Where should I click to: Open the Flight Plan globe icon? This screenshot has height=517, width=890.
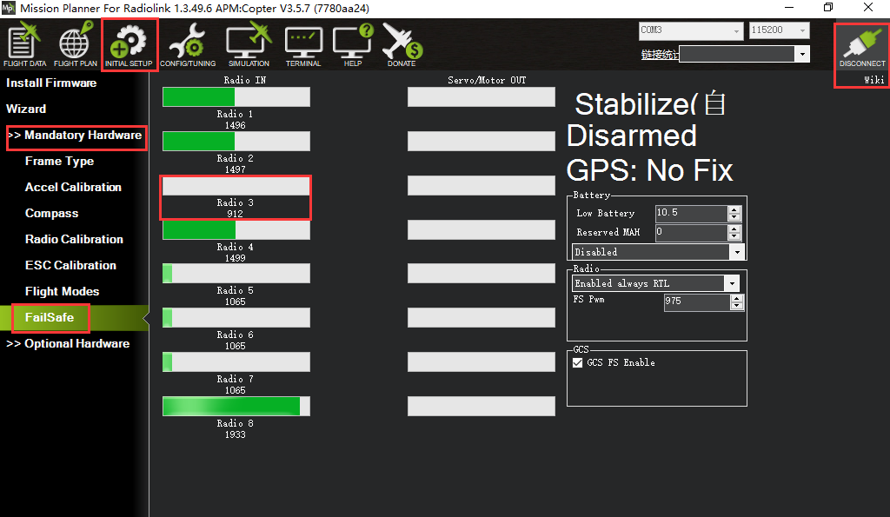pyautogui.click(x=76, y=45)
